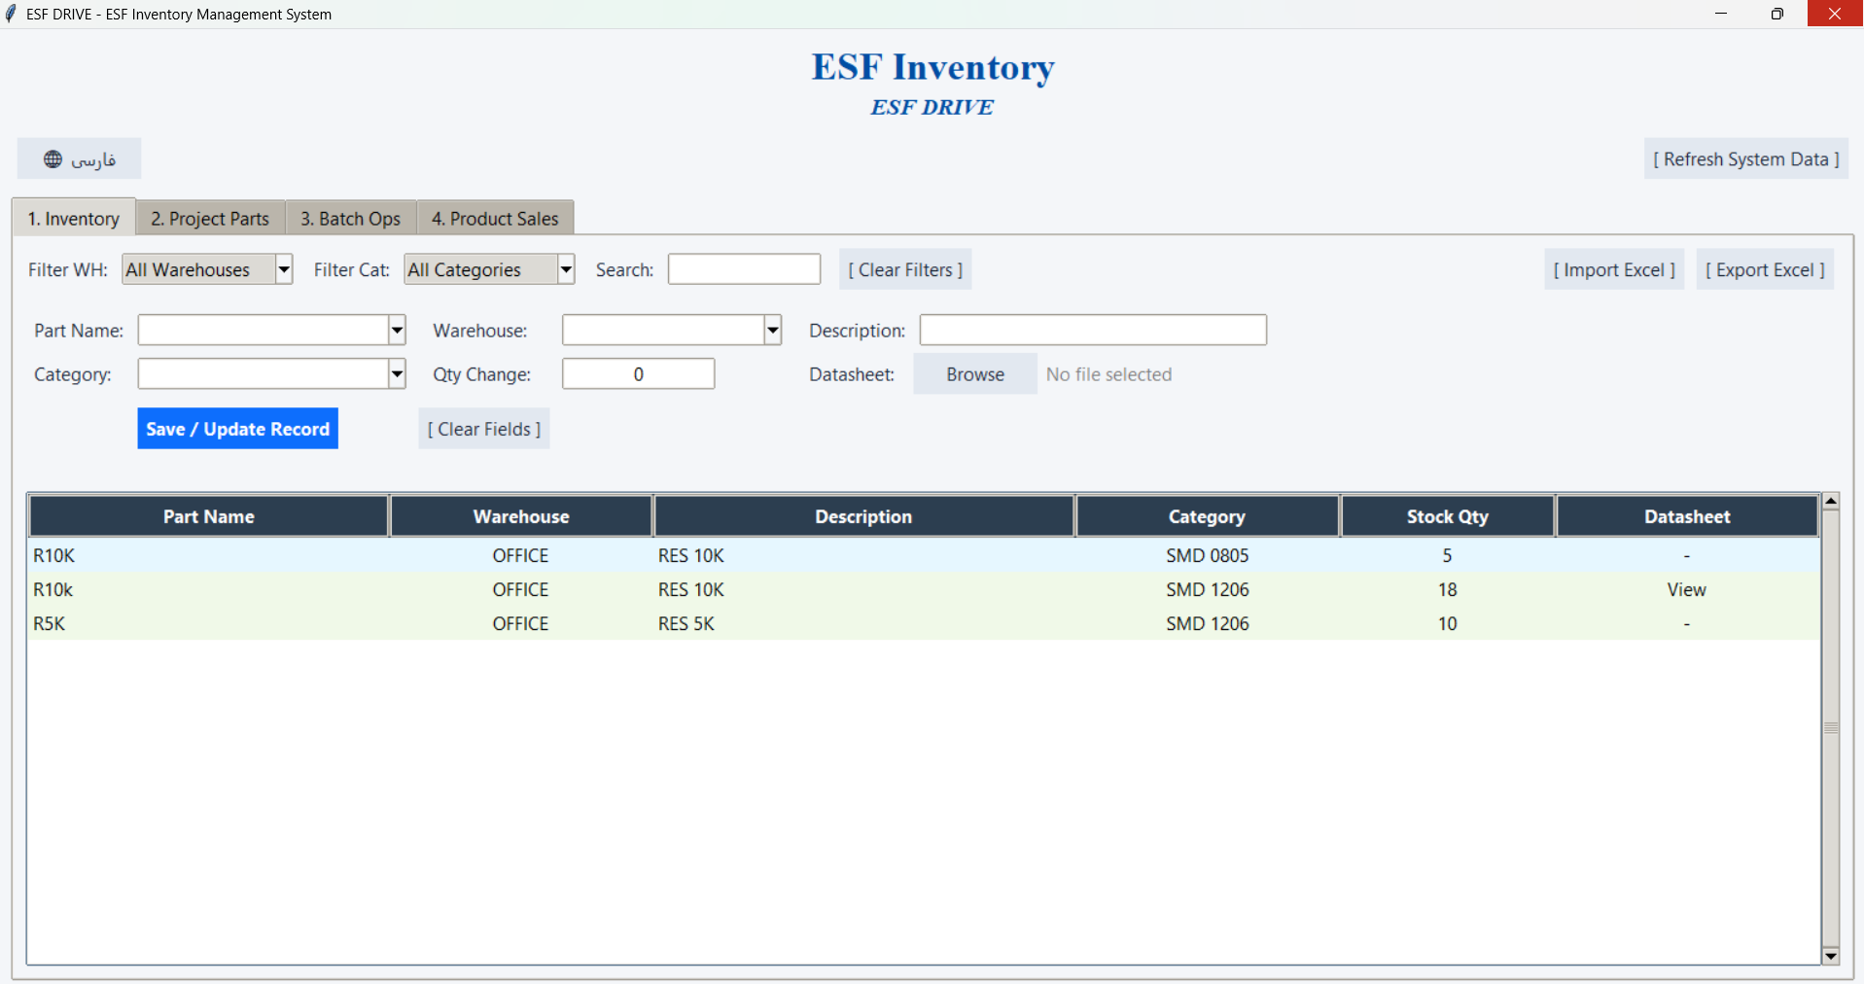The height and width of the screenshot is (984, 1864).
Task: Open the Category combo box arrow
Action: point(397,373)
